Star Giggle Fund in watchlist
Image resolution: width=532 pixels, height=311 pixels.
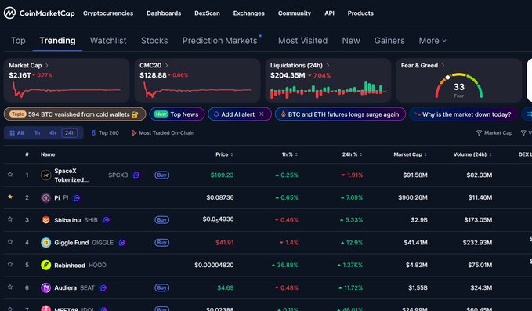tap(10, 242)
